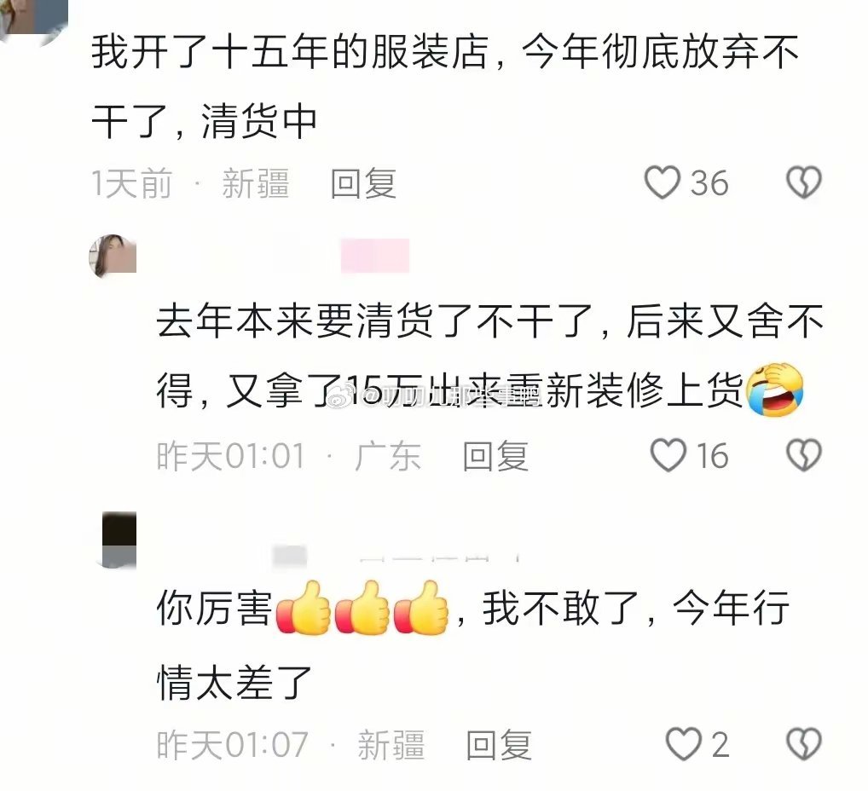Open the blurred username of the last replier
Viewport: 868px width, 791px height.
coord(396,555)
